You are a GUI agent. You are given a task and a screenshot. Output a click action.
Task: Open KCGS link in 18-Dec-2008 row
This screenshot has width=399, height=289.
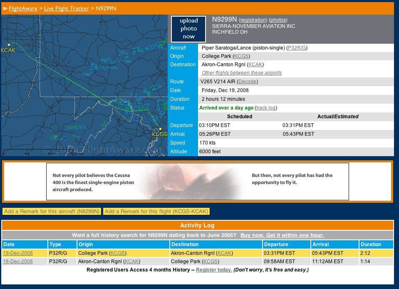(211, 262)
